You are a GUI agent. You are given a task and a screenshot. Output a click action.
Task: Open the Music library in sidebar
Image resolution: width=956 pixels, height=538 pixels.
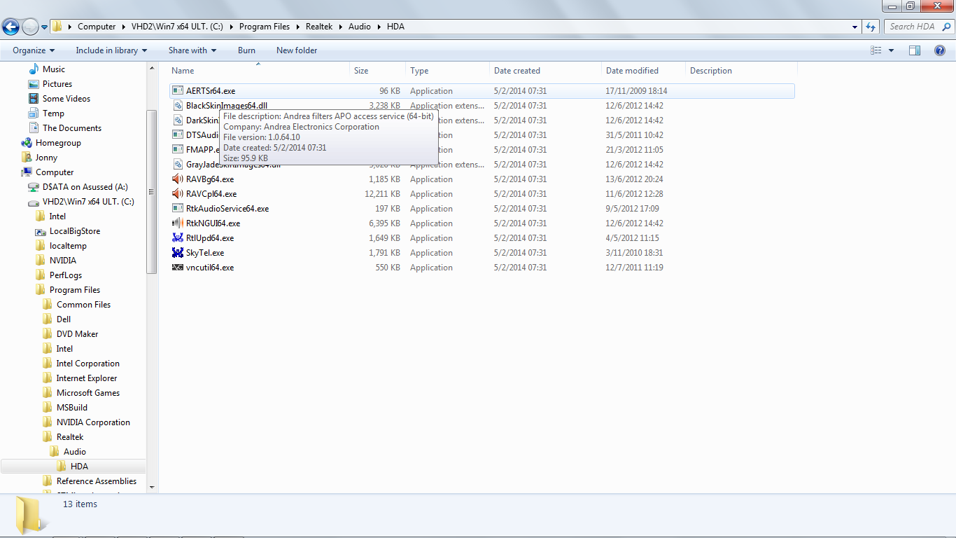53,69
